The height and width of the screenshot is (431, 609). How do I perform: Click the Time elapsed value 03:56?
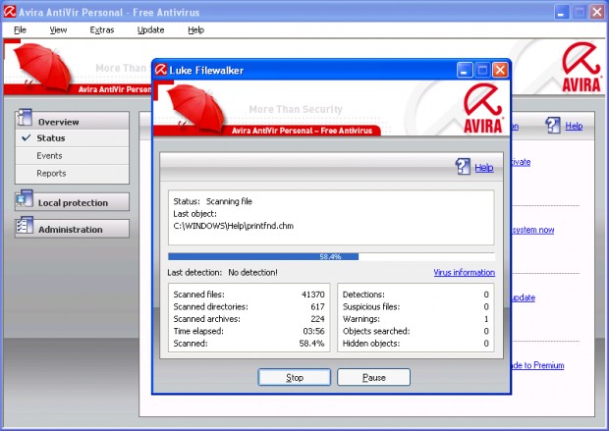tap(313, 331)
